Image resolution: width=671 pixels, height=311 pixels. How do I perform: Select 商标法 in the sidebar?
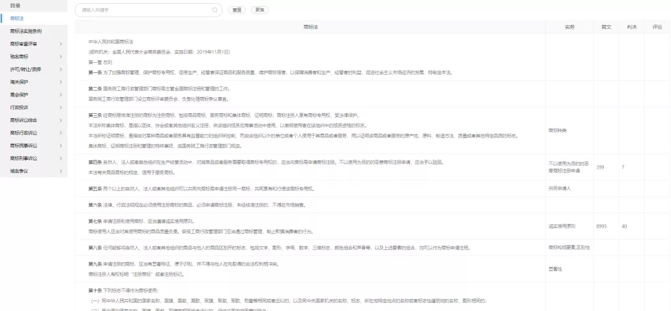click(34, 18)
